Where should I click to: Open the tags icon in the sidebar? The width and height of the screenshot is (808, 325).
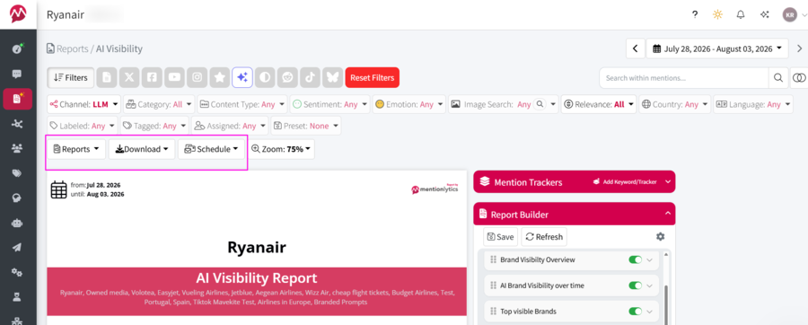pos(18,173)
